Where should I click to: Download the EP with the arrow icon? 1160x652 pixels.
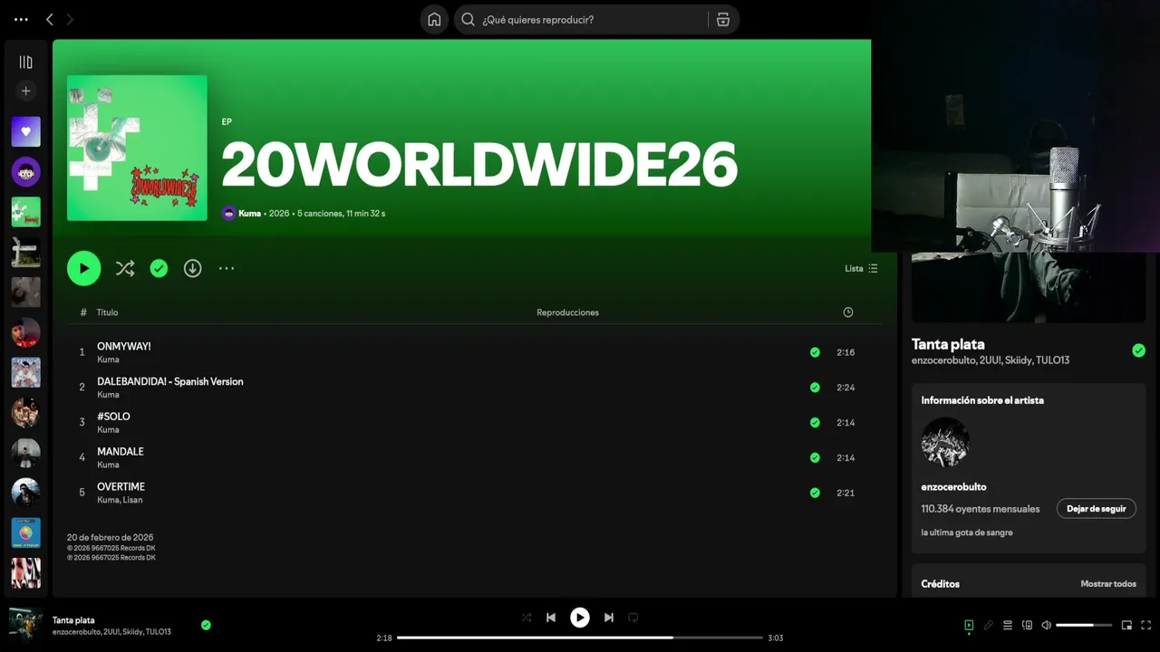(192, 268)
